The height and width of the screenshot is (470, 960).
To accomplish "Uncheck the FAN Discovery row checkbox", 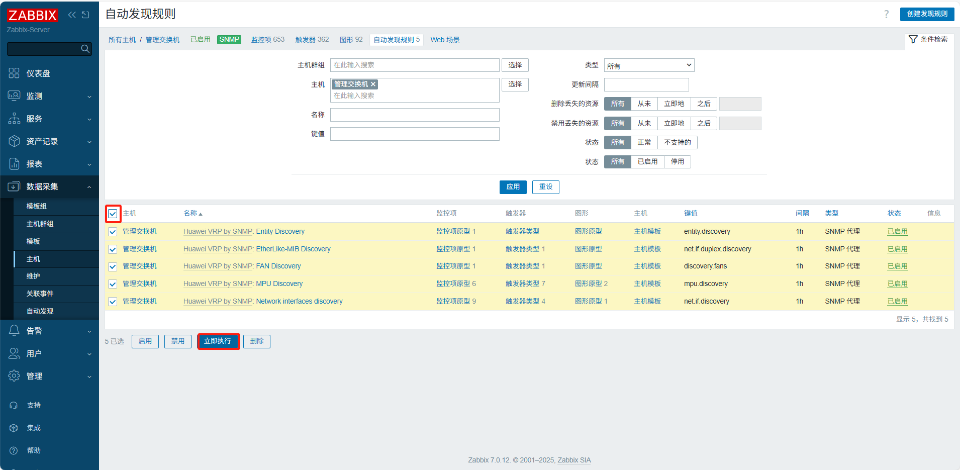I will 113,266.
